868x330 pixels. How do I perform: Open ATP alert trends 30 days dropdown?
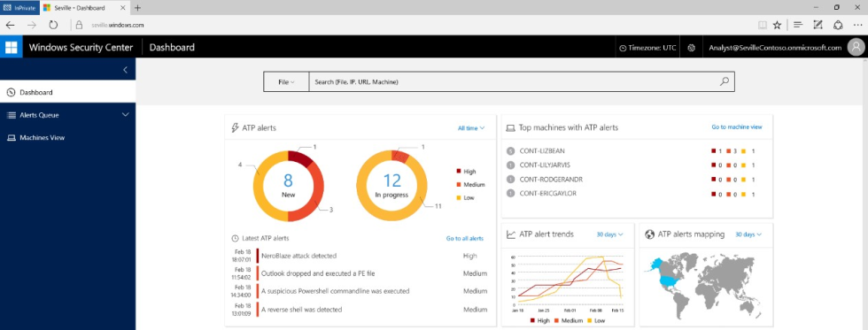click(609, 234)
